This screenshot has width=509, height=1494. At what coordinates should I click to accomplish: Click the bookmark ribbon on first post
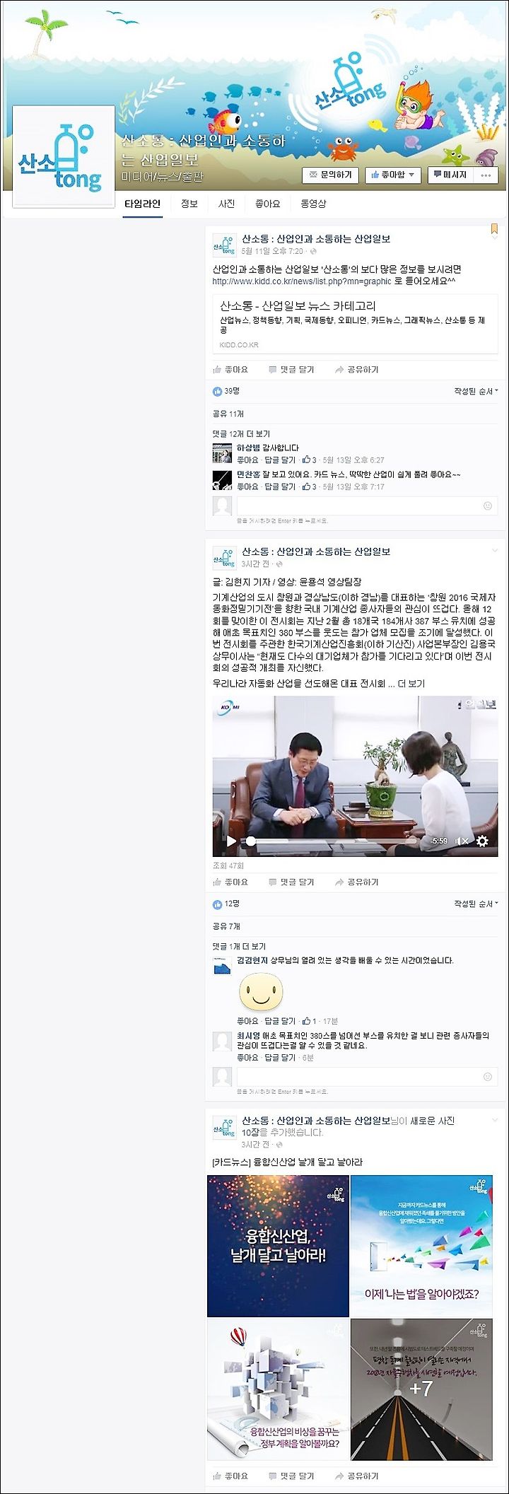494,228
